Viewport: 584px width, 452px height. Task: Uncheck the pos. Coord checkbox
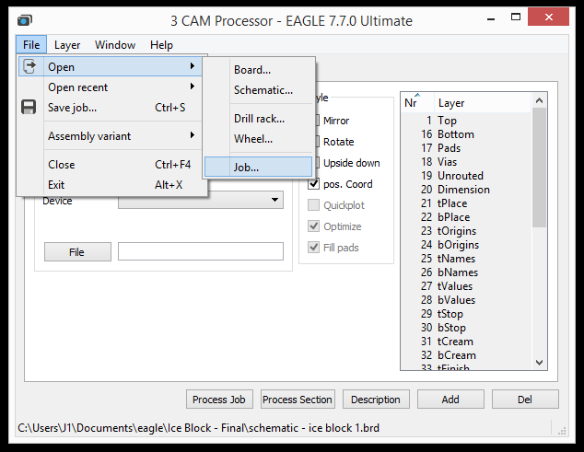(x=313, y=183)
